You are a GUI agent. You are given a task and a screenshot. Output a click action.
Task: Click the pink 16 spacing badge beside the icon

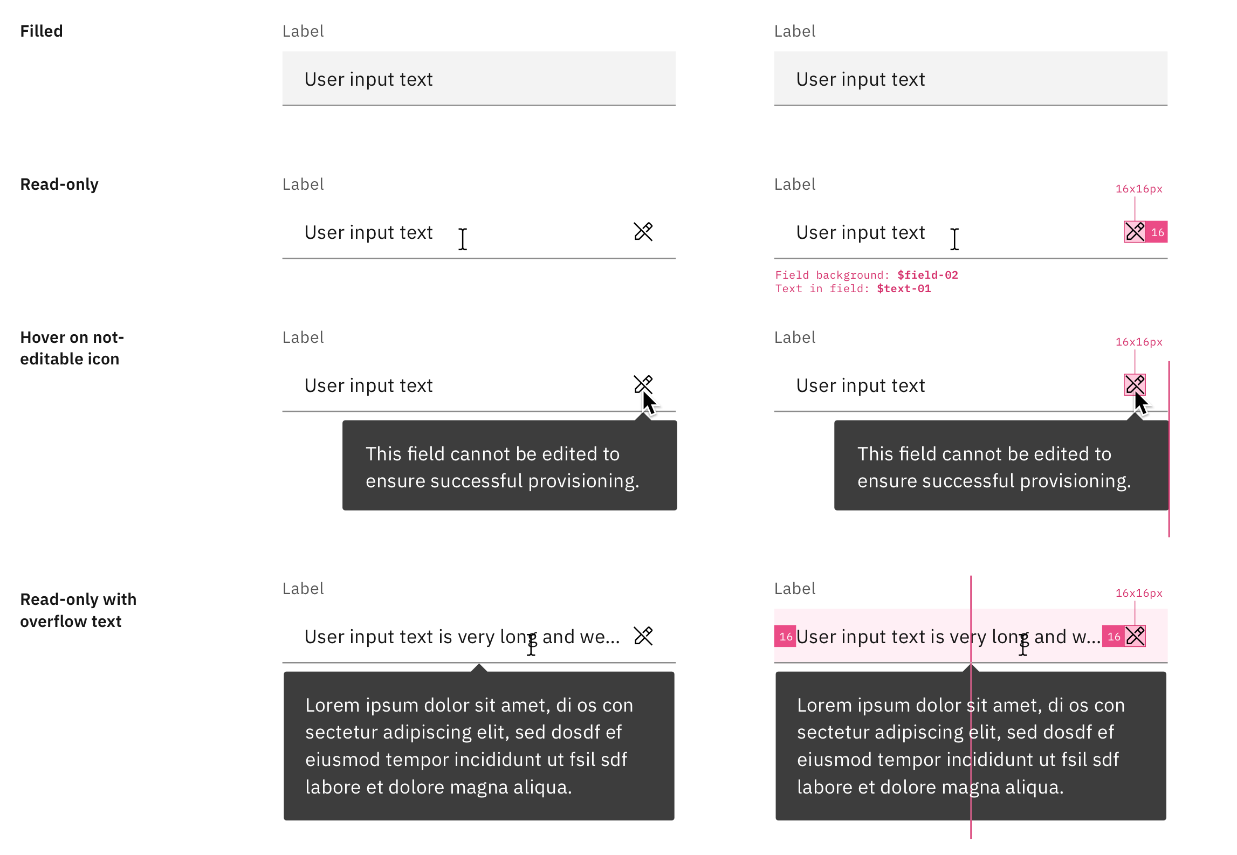pos(1157,232)
